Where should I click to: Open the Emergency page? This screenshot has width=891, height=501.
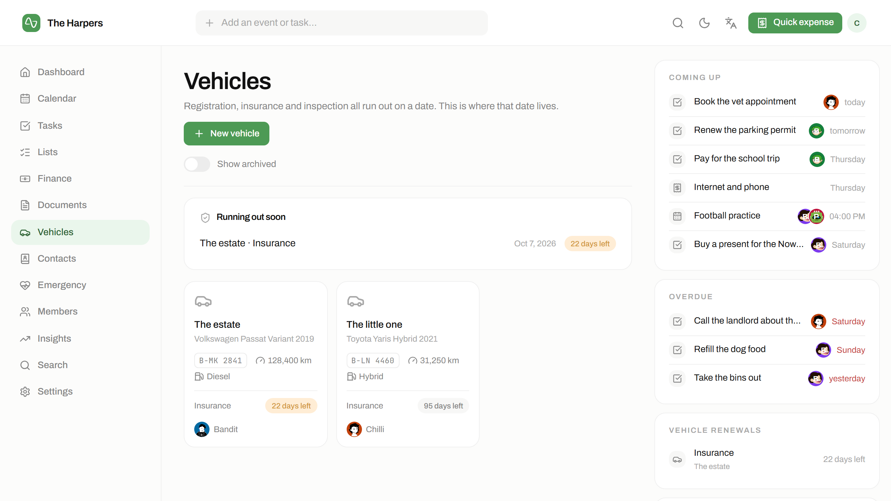coord(80,285)
